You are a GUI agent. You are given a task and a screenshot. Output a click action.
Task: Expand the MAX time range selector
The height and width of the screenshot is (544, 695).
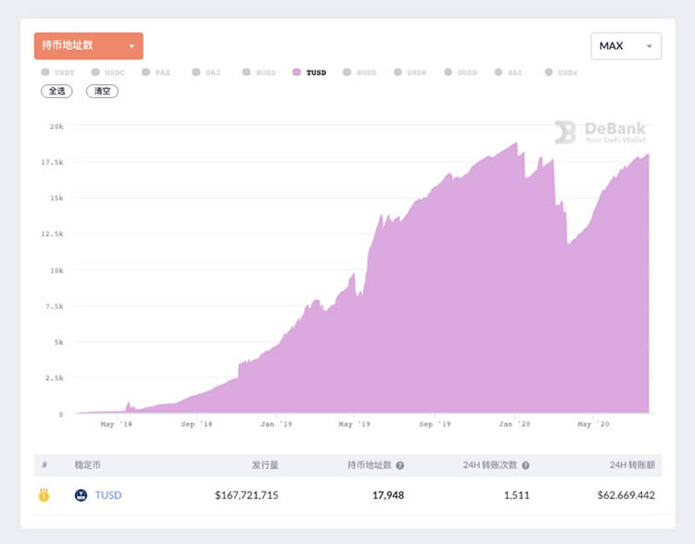625,46
